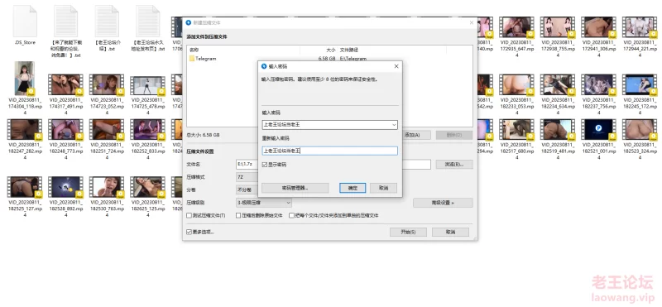Click the Telegram folder icon in the file list

coord(192,59)
